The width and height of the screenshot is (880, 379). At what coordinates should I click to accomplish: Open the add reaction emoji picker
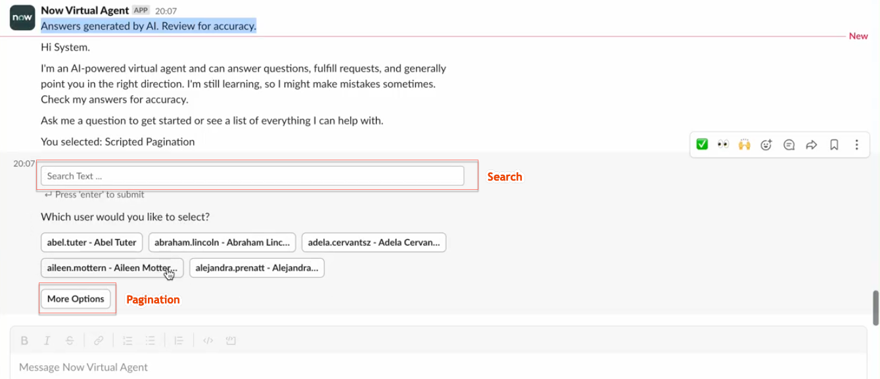pos(766,145)
